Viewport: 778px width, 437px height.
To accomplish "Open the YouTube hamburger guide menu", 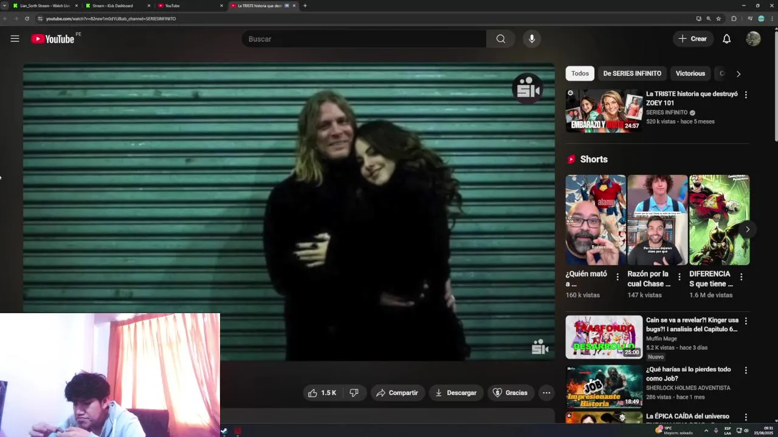I will point(15,39).
